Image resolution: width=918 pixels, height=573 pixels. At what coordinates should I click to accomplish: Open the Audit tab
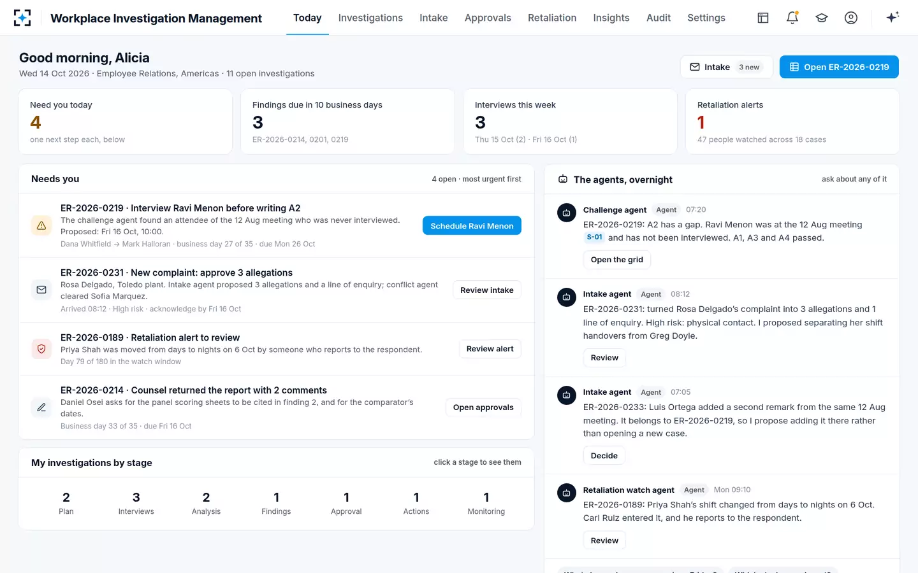click(659, 18)
